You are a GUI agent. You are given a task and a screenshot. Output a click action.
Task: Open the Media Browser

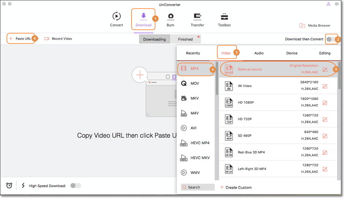click(315, 25)
